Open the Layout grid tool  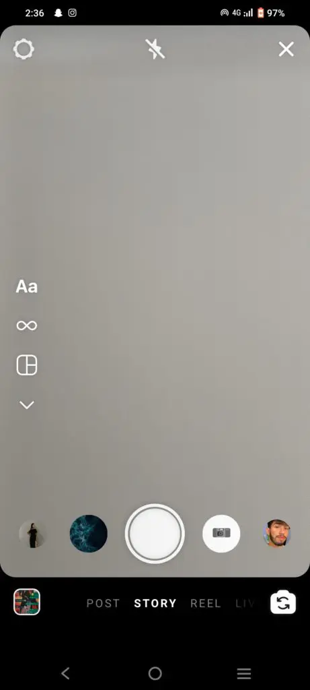pos(27,365)
